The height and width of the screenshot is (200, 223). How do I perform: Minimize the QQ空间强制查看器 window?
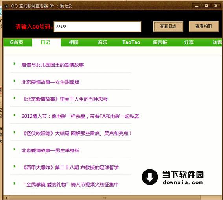coord(197,6)
